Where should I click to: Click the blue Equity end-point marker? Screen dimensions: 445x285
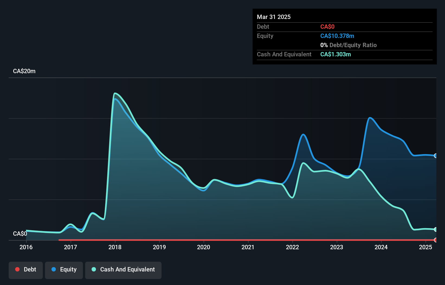click(x=436, y=156)
